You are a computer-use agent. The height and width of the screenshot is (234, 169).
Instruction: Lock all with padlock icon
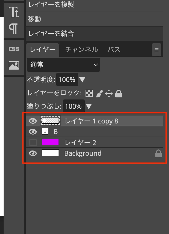point(119,94)
